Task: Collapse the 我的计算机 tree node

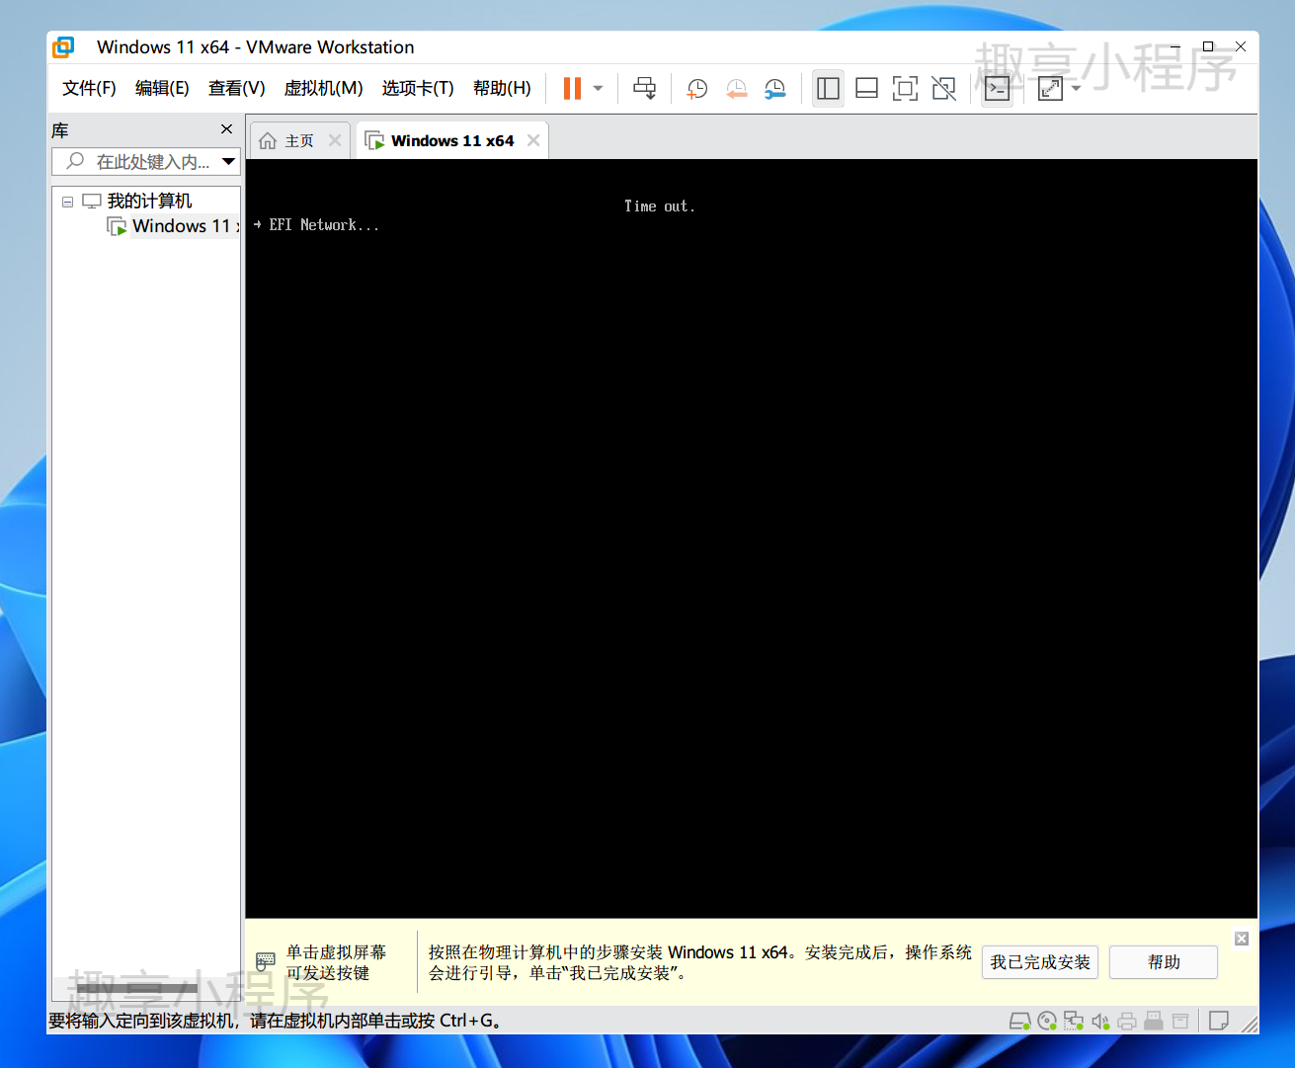Action: point(67,202)
